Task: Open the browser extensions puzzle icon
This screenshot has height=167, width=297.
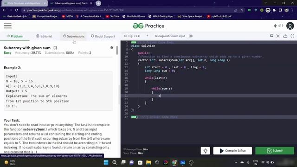Action: tap(274, 10)
